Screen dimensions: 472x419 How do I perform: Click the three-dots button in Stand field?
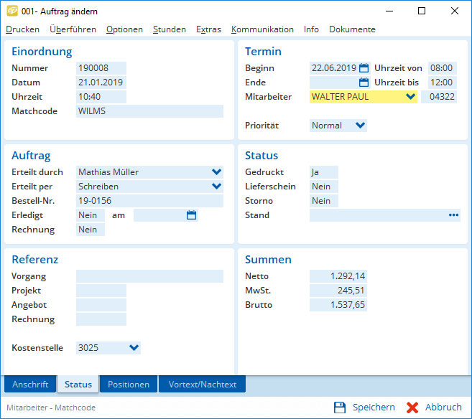[453, 215]
